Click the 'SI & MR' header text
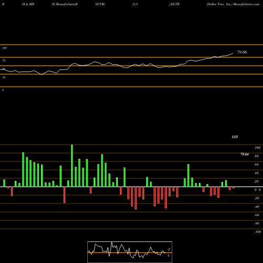This screenshot has width=263, height=263. click(28, 4)
